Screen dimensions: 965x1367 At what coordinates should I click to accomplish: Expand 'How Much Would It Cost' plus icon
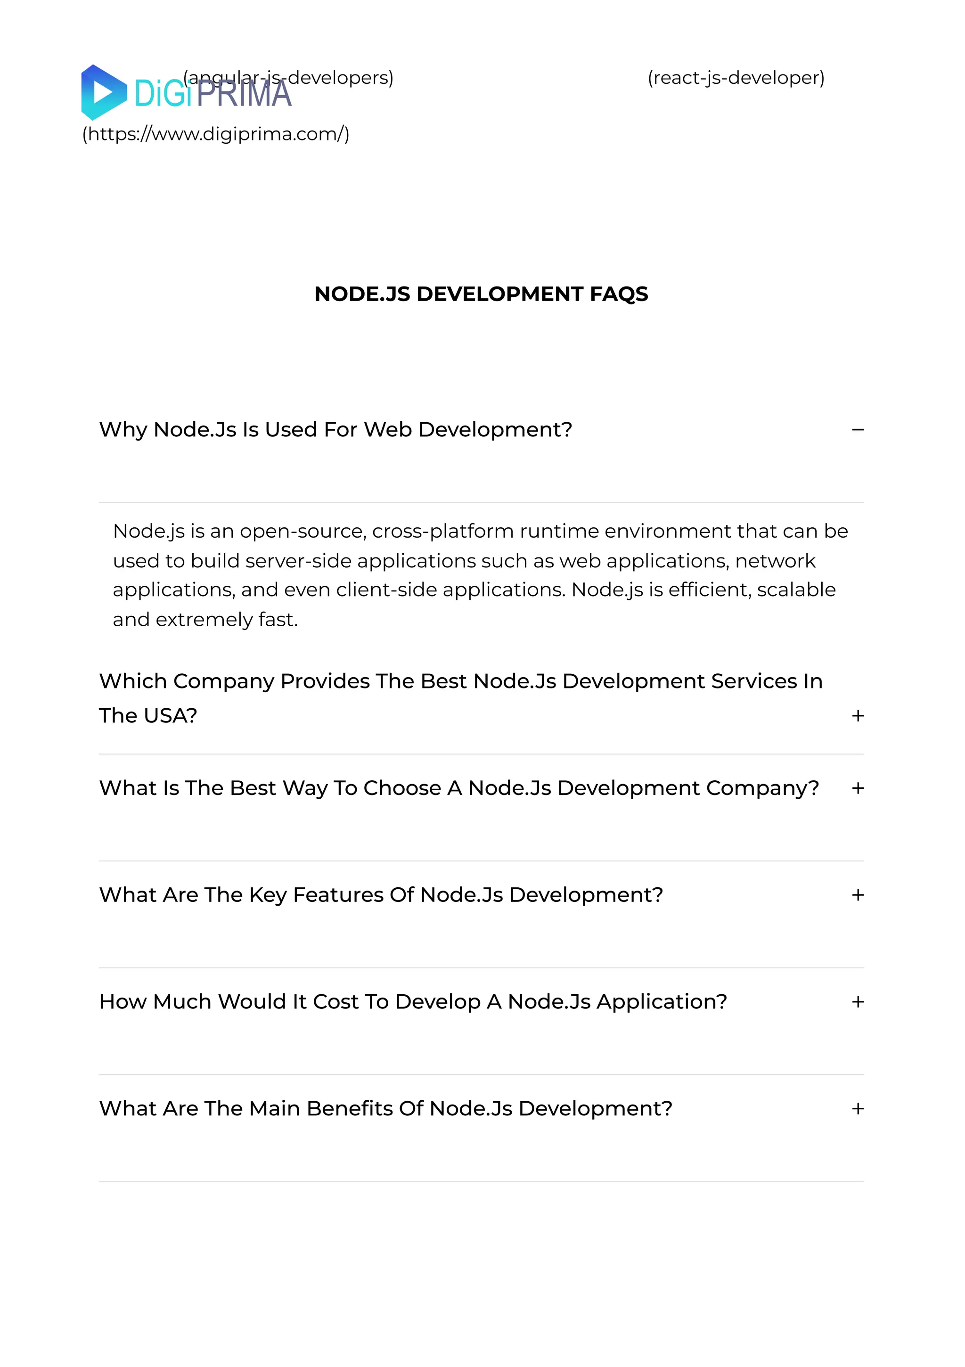point(857,1002)
